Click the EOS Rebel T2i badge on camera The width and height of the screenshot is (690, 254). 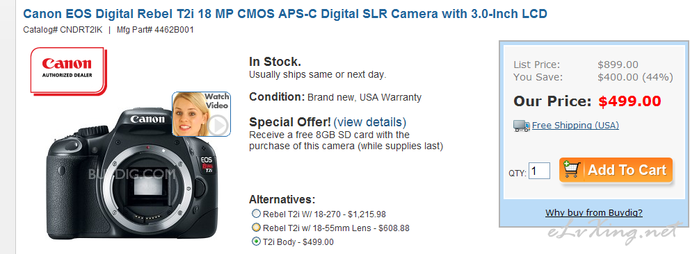click(x=207, y=165)
